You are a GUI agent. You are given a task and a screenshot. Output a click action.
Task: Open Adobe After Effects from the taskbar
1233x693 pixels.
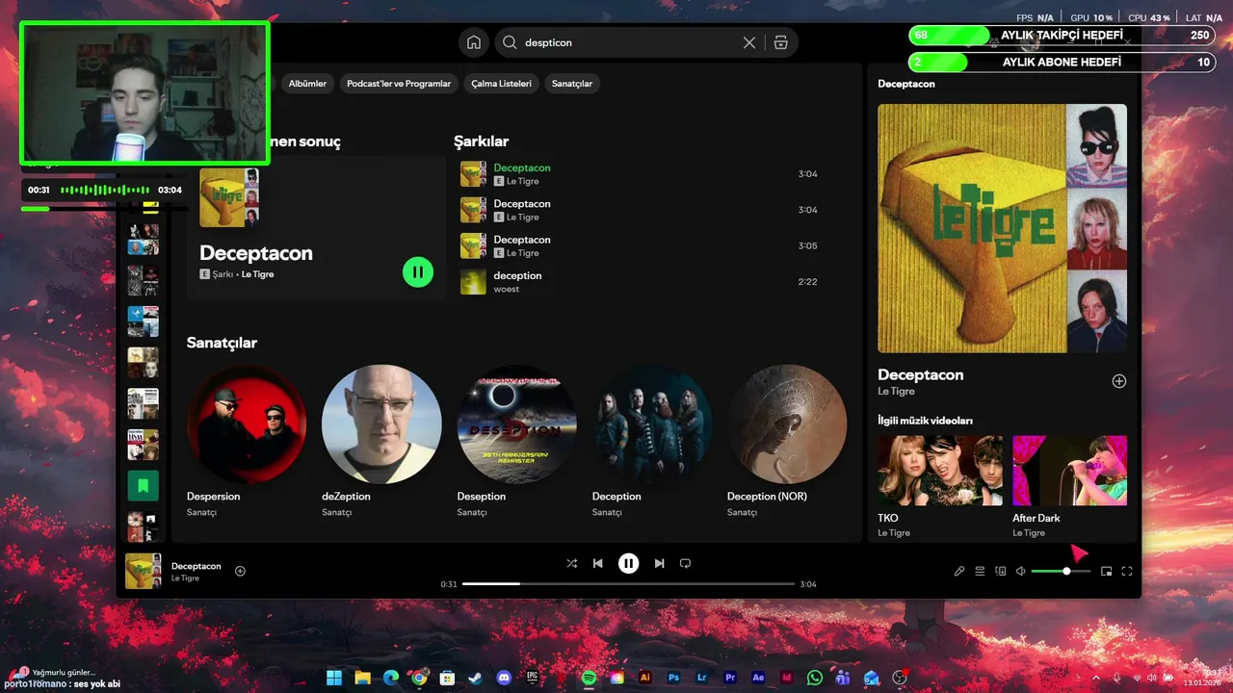[x=759, y=678]
